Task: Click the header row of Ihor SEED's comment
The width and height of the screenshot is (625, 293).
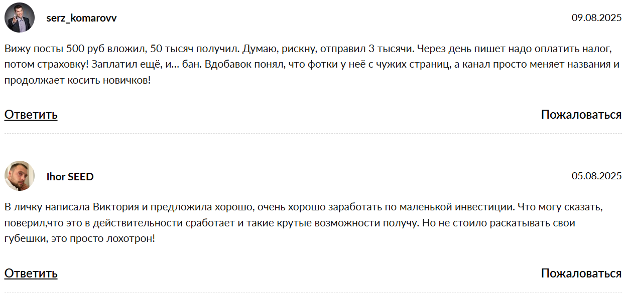Action: coord(311,175)
